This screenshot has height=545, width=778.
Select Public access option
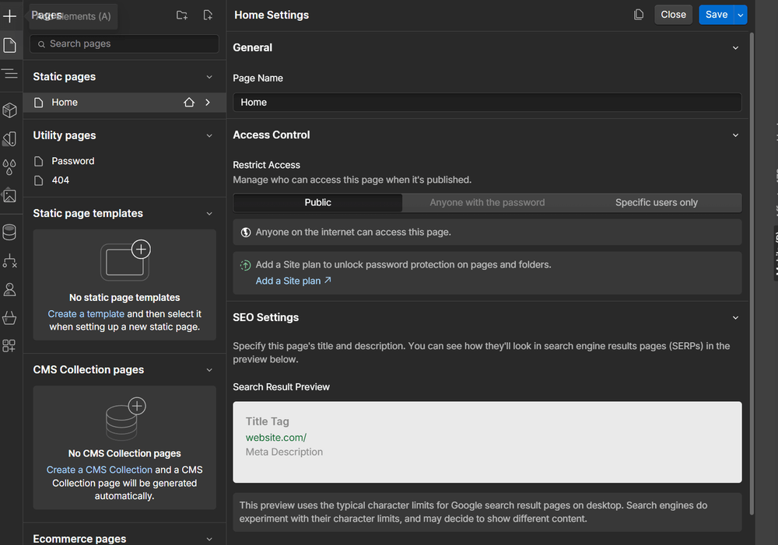coord(317,203)
